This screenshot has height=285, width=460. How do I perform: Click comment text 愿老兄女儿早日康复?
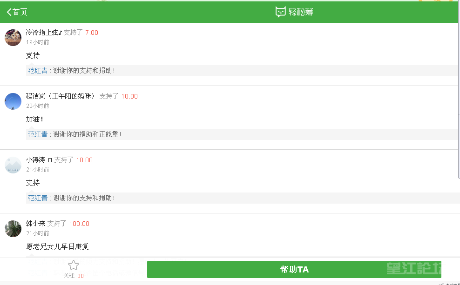point(57,246)
